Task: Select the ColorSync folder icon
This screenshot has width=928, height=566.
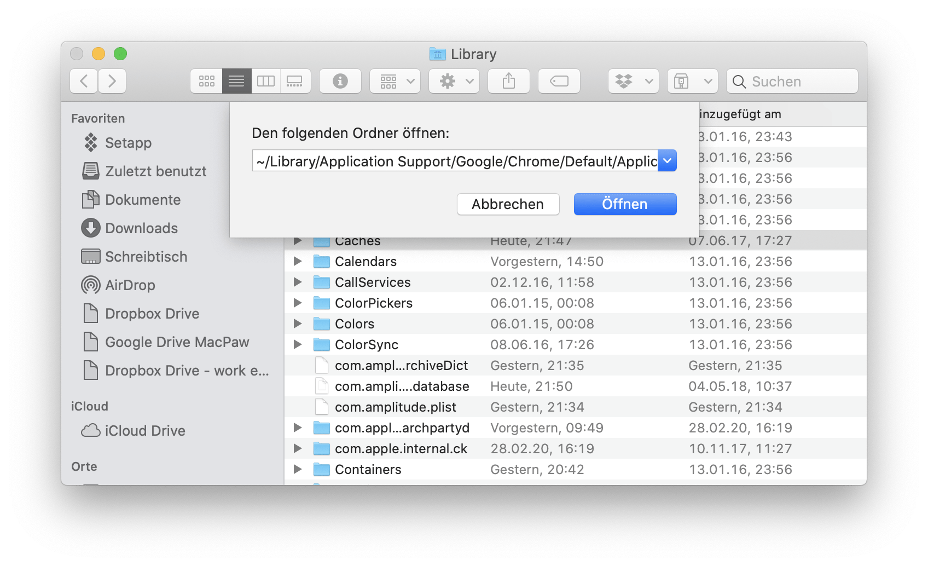Action: 322,345
